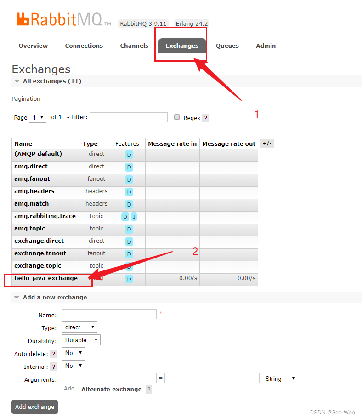Sort by the Type column header
The image size is (362, 419).
click(x=90, y=144)
